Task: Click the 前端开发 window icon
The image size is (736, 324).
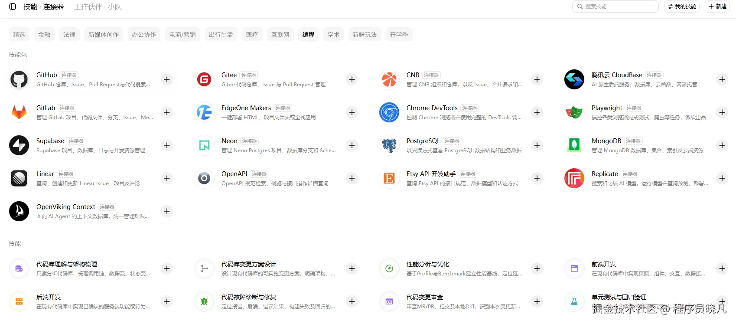Action: pyautogui.click(x=574, y=268)
